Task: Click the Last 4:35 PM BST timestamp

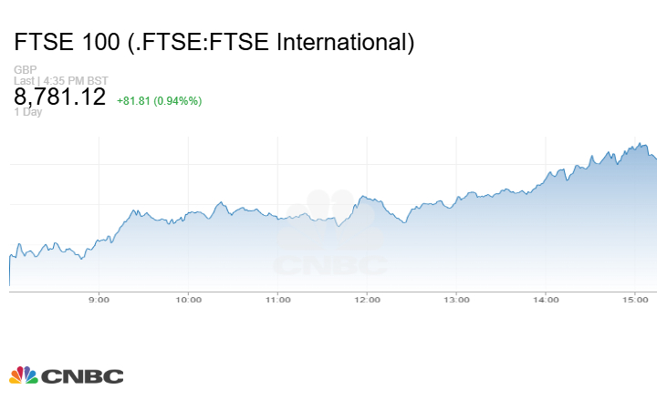Action: (62, 80)
